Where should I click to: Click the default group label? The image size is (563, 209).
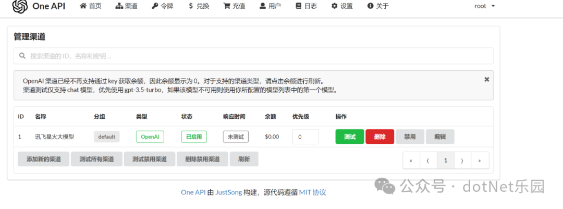coord(107,137)
